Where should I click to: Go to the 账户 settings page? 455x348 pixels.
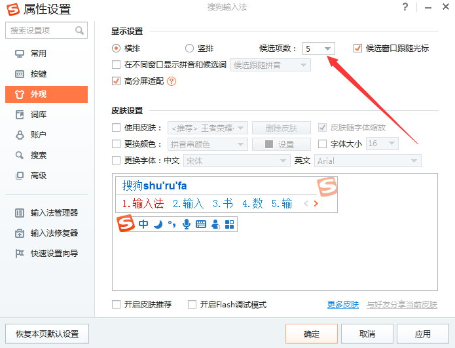46,135
